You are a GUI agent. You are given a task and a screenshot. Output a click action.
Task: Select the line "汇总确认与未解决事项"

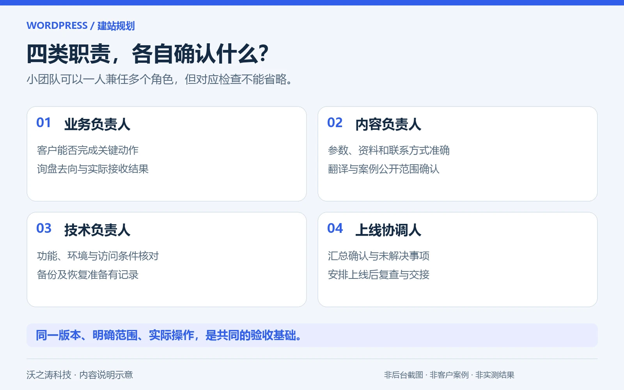point(379,256)
